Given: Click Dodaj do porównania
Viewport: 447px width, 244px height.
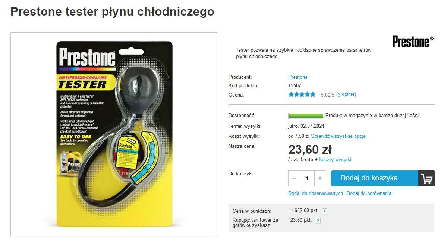Looking at the screenshot, I should click(369, 193).
